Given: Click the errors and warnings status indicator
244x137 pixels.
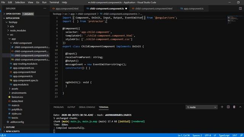Looking at the screenshot, I should click(x=3, y=135).
